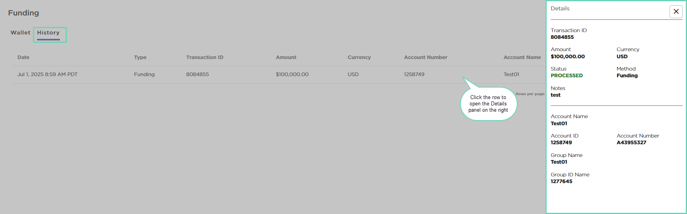Image resolution: width=687 pixels, height=214 pixels.
Task: Sort by the Date column header
Action: pos(23,57)
